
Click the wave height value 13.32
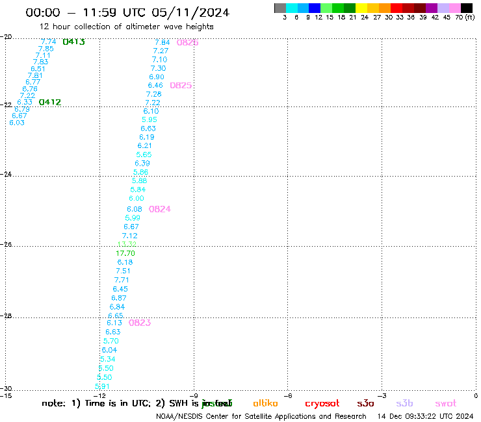coord(127,244)
